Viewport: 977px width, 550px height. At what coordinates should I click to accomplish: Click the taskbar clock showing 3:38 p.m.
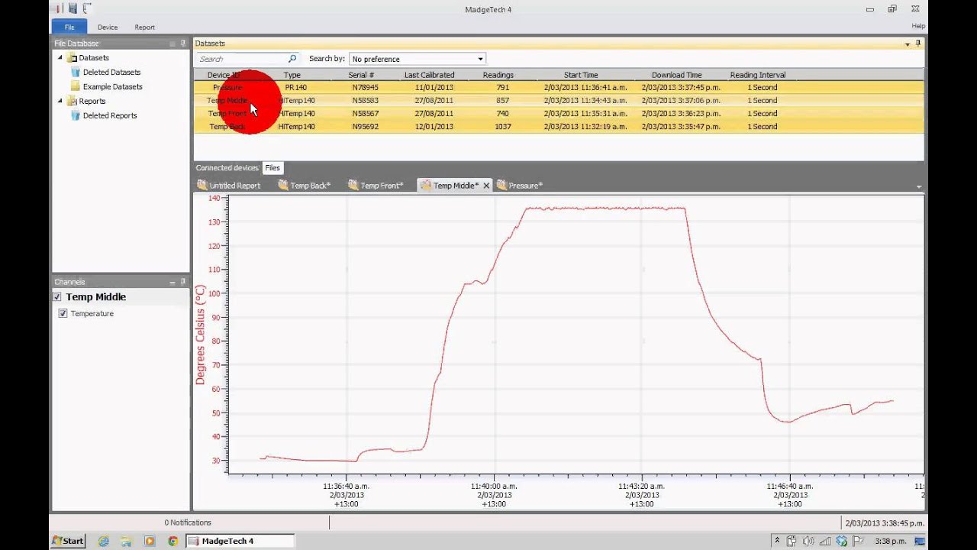click(x=891, y=541)
